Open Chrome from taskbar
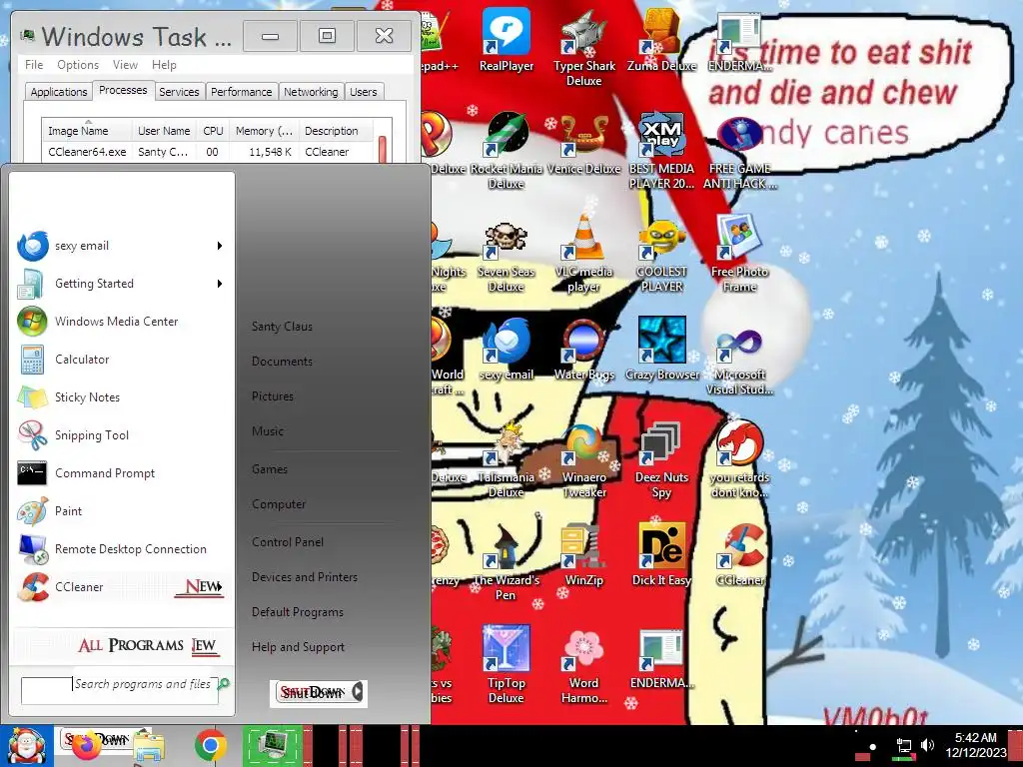Viewport: 1023px width, 767px height. pyautogui.click(x=210, y=746)
